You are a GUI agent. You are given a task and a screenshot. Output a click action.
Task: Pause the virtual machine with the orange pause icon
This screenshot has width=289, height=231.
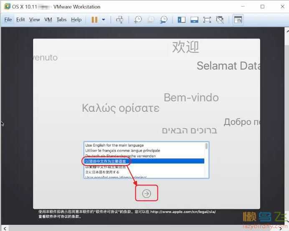pos(94,20)
